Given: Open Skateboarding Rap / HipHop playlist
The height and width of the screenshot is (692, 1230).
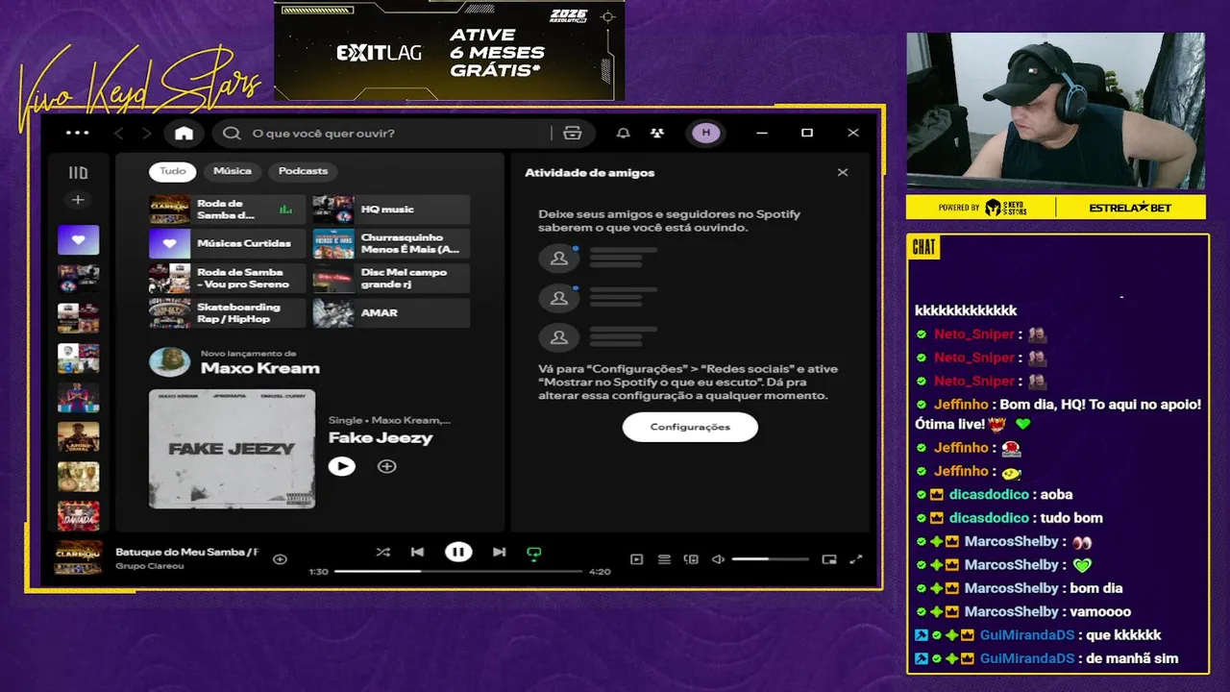Looking at the screenshot, I should tap(227, 313).
